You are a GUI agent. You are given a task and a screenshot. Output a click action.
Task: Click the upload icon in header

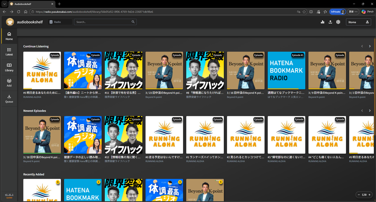pyautogui.click(x=330, y=22)
